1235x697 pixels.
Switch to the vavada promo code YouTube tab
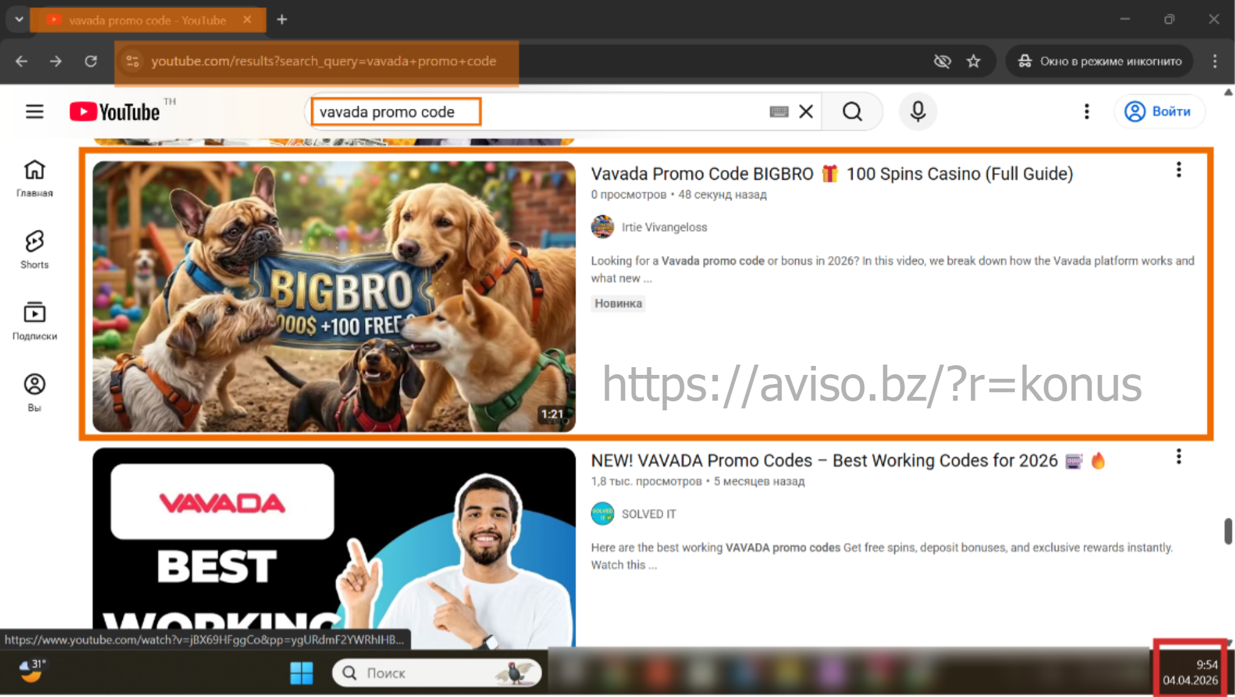(x=147, y=20)
